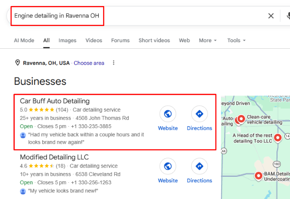Click the Directions label under Car Buff Auto Detailing
Screen dimensions: 290x199
pos(199,128)
